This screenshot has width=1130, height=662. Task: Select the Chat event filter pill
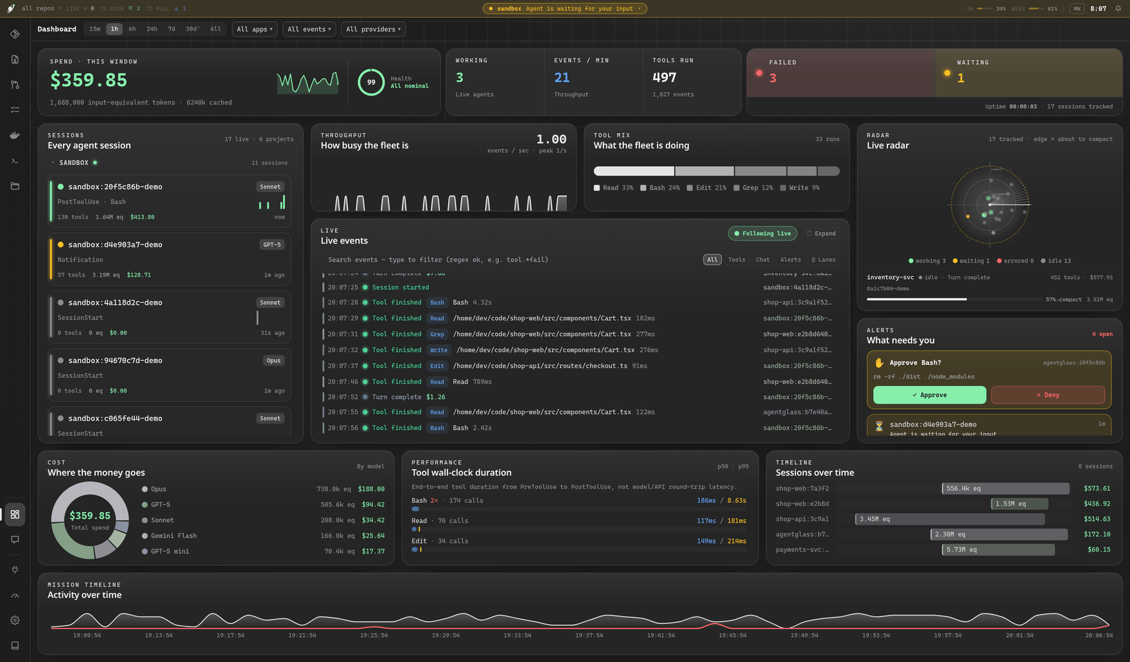pos(763,260)
